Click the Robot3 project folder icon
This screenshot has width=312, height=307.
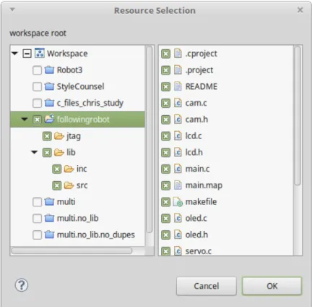pos(49,70)
